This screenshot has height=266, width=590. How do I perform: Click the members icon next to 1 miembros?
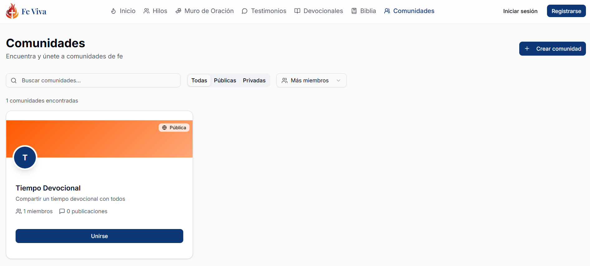click(x=19, y=211)
